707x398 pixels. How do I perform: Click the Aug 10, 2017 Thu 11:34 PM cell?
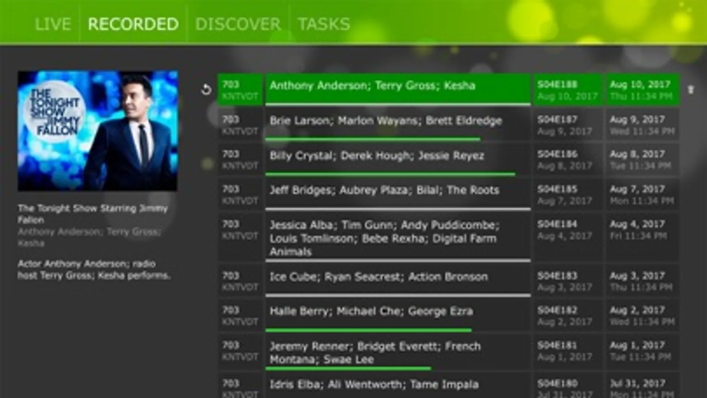click(x=642, y=90)
